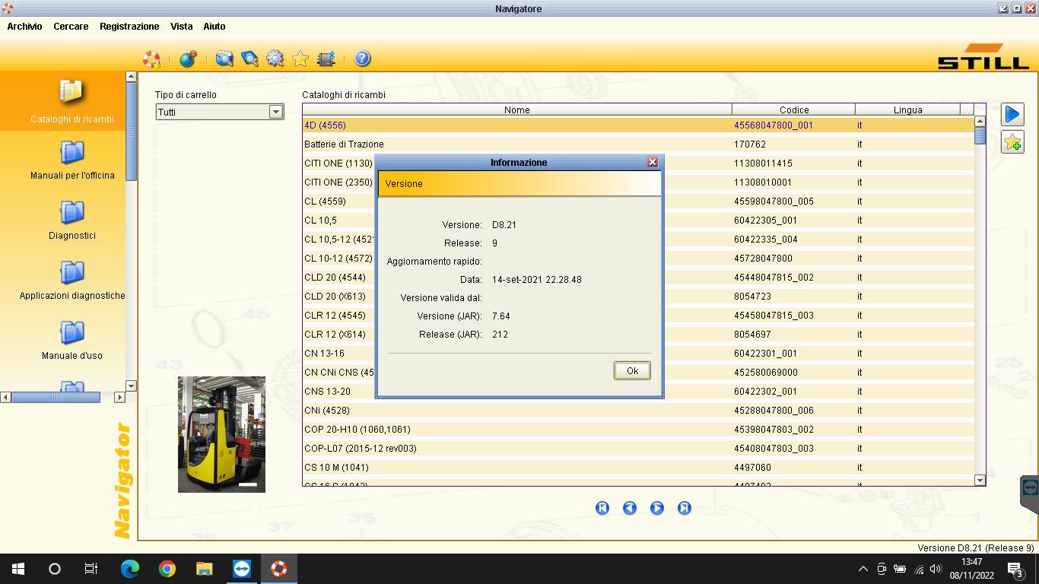Click the lifebuoy login toolbar icon
The image size is (1039, 584).
151,59
